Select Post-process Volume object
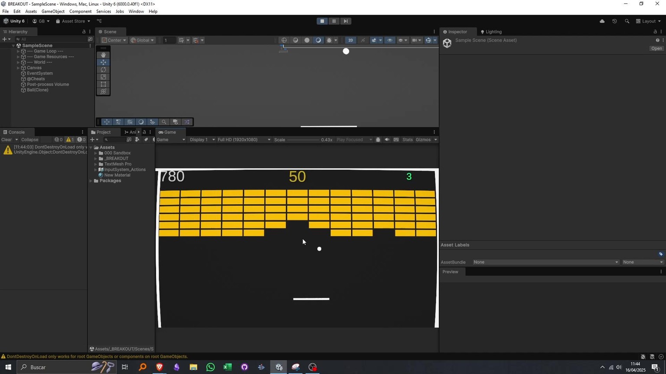This screenshot has width=666, height=374. point(48,84)
